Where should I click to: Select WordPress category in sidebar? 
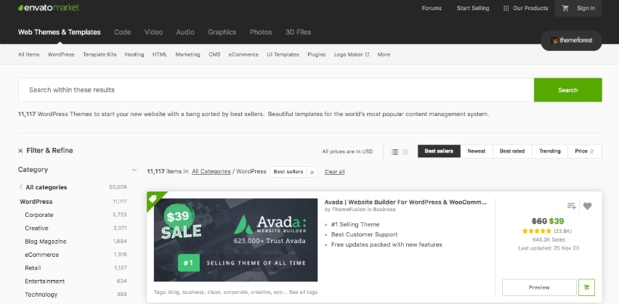36,202
